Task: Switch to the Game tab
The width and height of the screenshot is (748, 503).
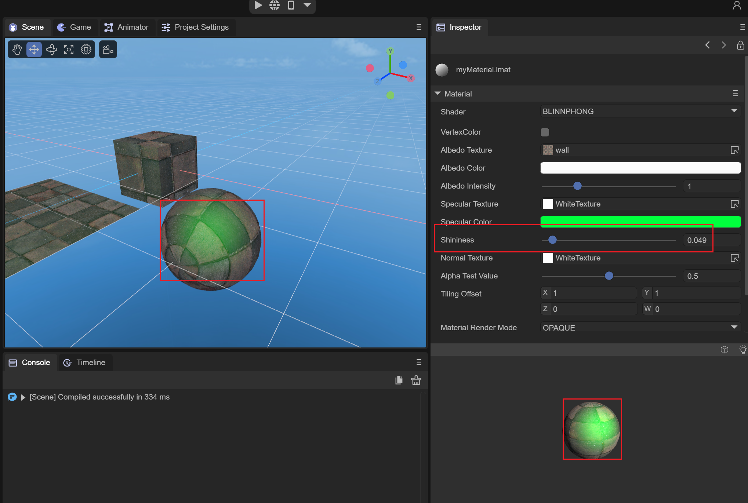Action: 75,27
